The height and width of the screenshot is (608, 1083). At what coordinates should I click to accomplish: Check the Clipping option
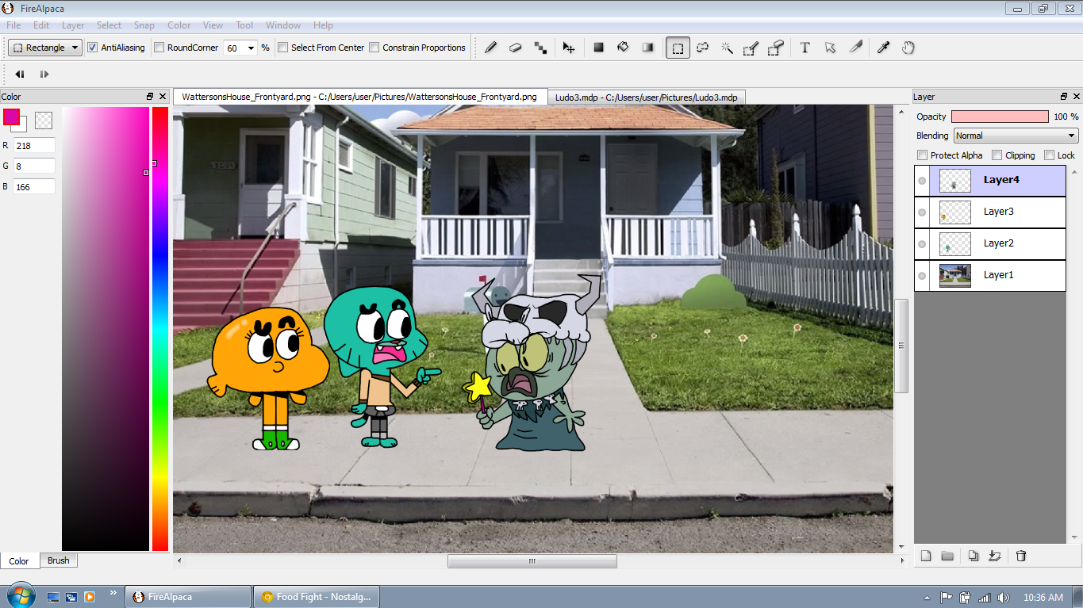click(x=997, y=155)
